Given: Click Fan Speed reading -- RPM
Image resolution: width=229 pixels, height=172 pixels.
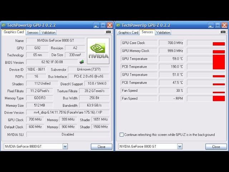Looking at the screenshot, I should [x=171, y=99].
